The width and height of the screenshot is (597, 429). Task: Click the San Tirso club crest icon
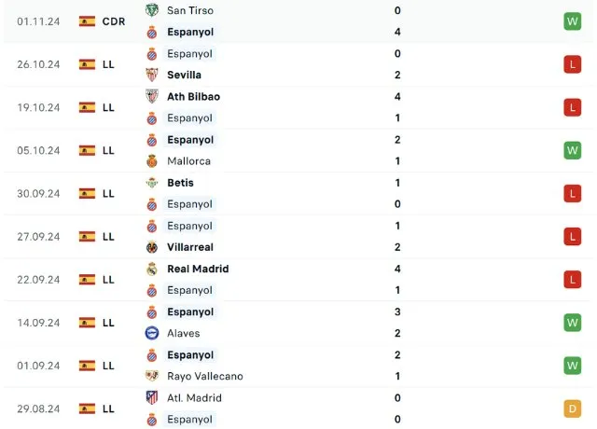[152, 10]
